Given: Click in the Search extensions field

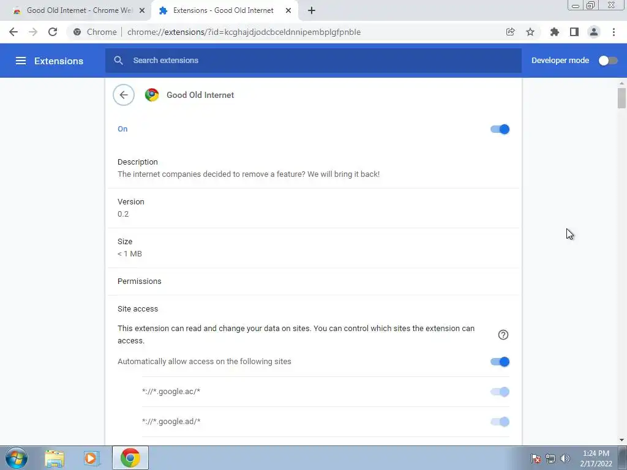Looking at the screenshot, I should (313, 61).
